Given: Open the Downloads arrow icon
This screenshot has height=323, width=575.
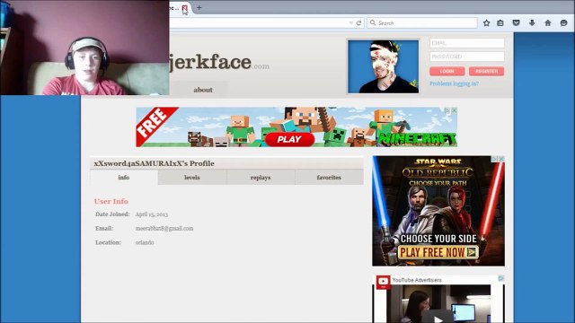Looking at the screenshot, I should (x=532, y=23).
